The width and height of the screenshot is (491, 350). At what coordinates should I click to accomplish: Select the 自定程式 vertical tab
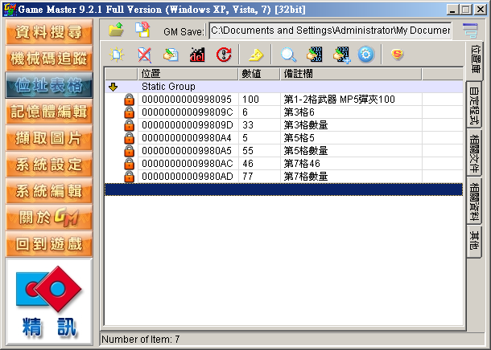click(x=474, y=105)
